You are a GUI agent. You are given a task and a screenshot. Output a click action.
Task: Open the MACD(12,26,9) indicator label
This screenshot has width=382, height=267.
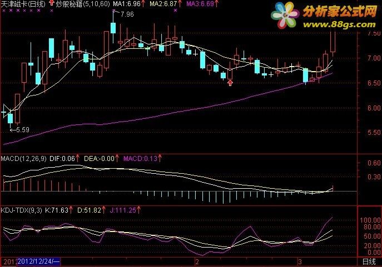click(x=23, y=159)
